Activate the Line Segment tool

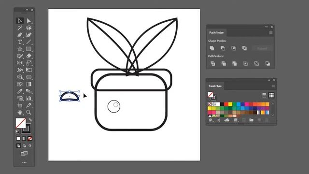pos(29,42)
